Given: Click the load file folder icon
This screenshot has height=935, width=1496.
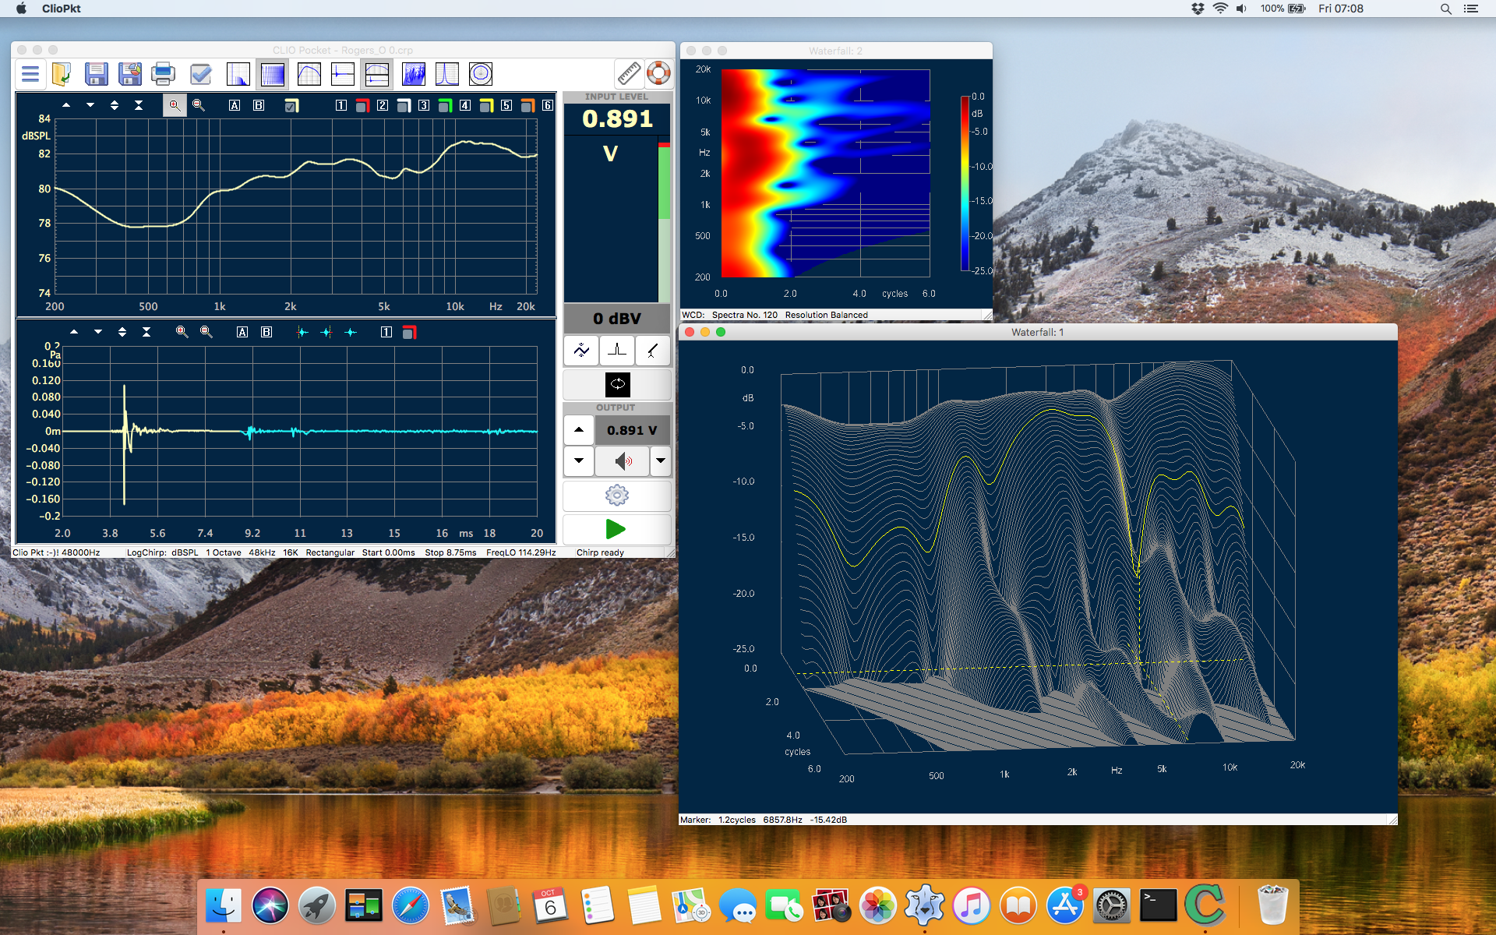Looking at the screenshot, I should tap(62, 74).
